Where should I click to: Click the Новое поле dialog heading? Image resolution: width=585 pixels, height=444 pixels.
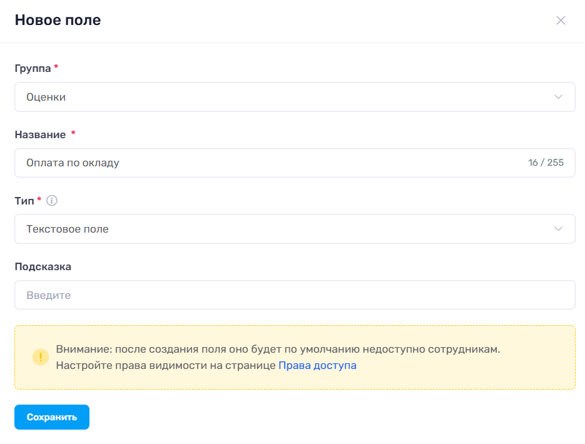pyautogui.click(x=58, y=20)
